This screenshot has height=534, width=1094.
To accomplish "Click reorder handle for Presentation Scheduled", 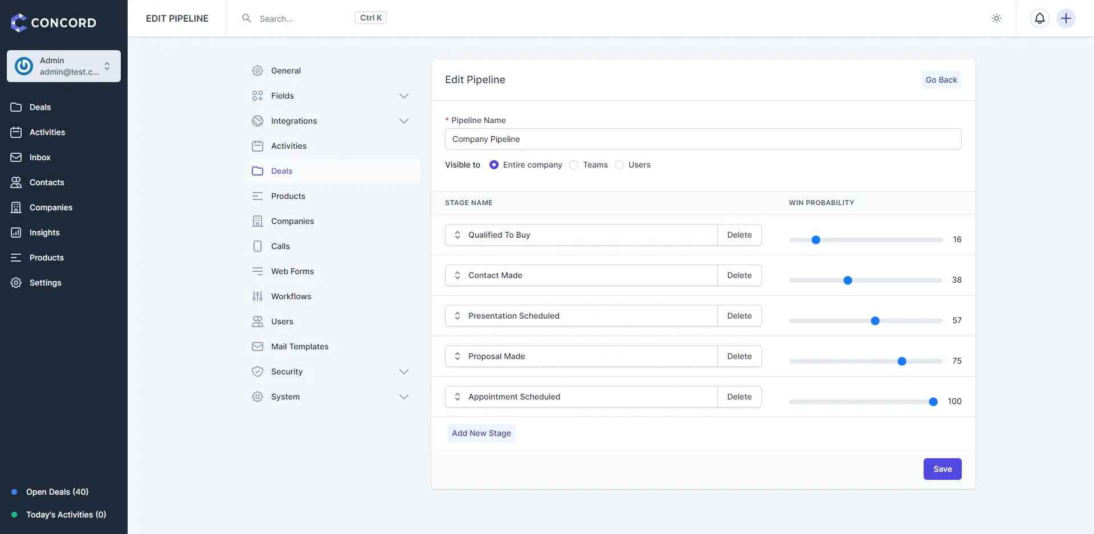I will [458, 316].
